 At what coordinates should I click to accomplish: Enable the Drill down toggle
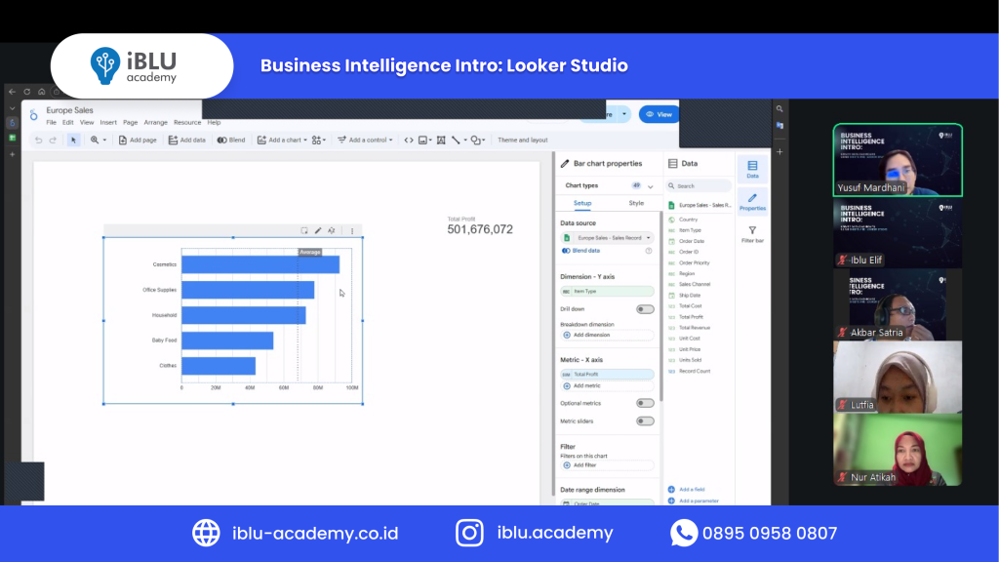[645, 308]
